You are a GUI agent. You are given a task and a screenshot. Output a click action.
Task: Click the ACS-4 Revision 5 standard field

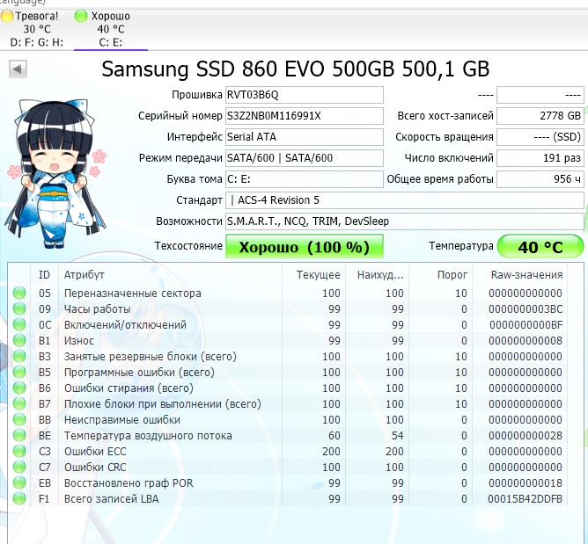tap(405, 200)
